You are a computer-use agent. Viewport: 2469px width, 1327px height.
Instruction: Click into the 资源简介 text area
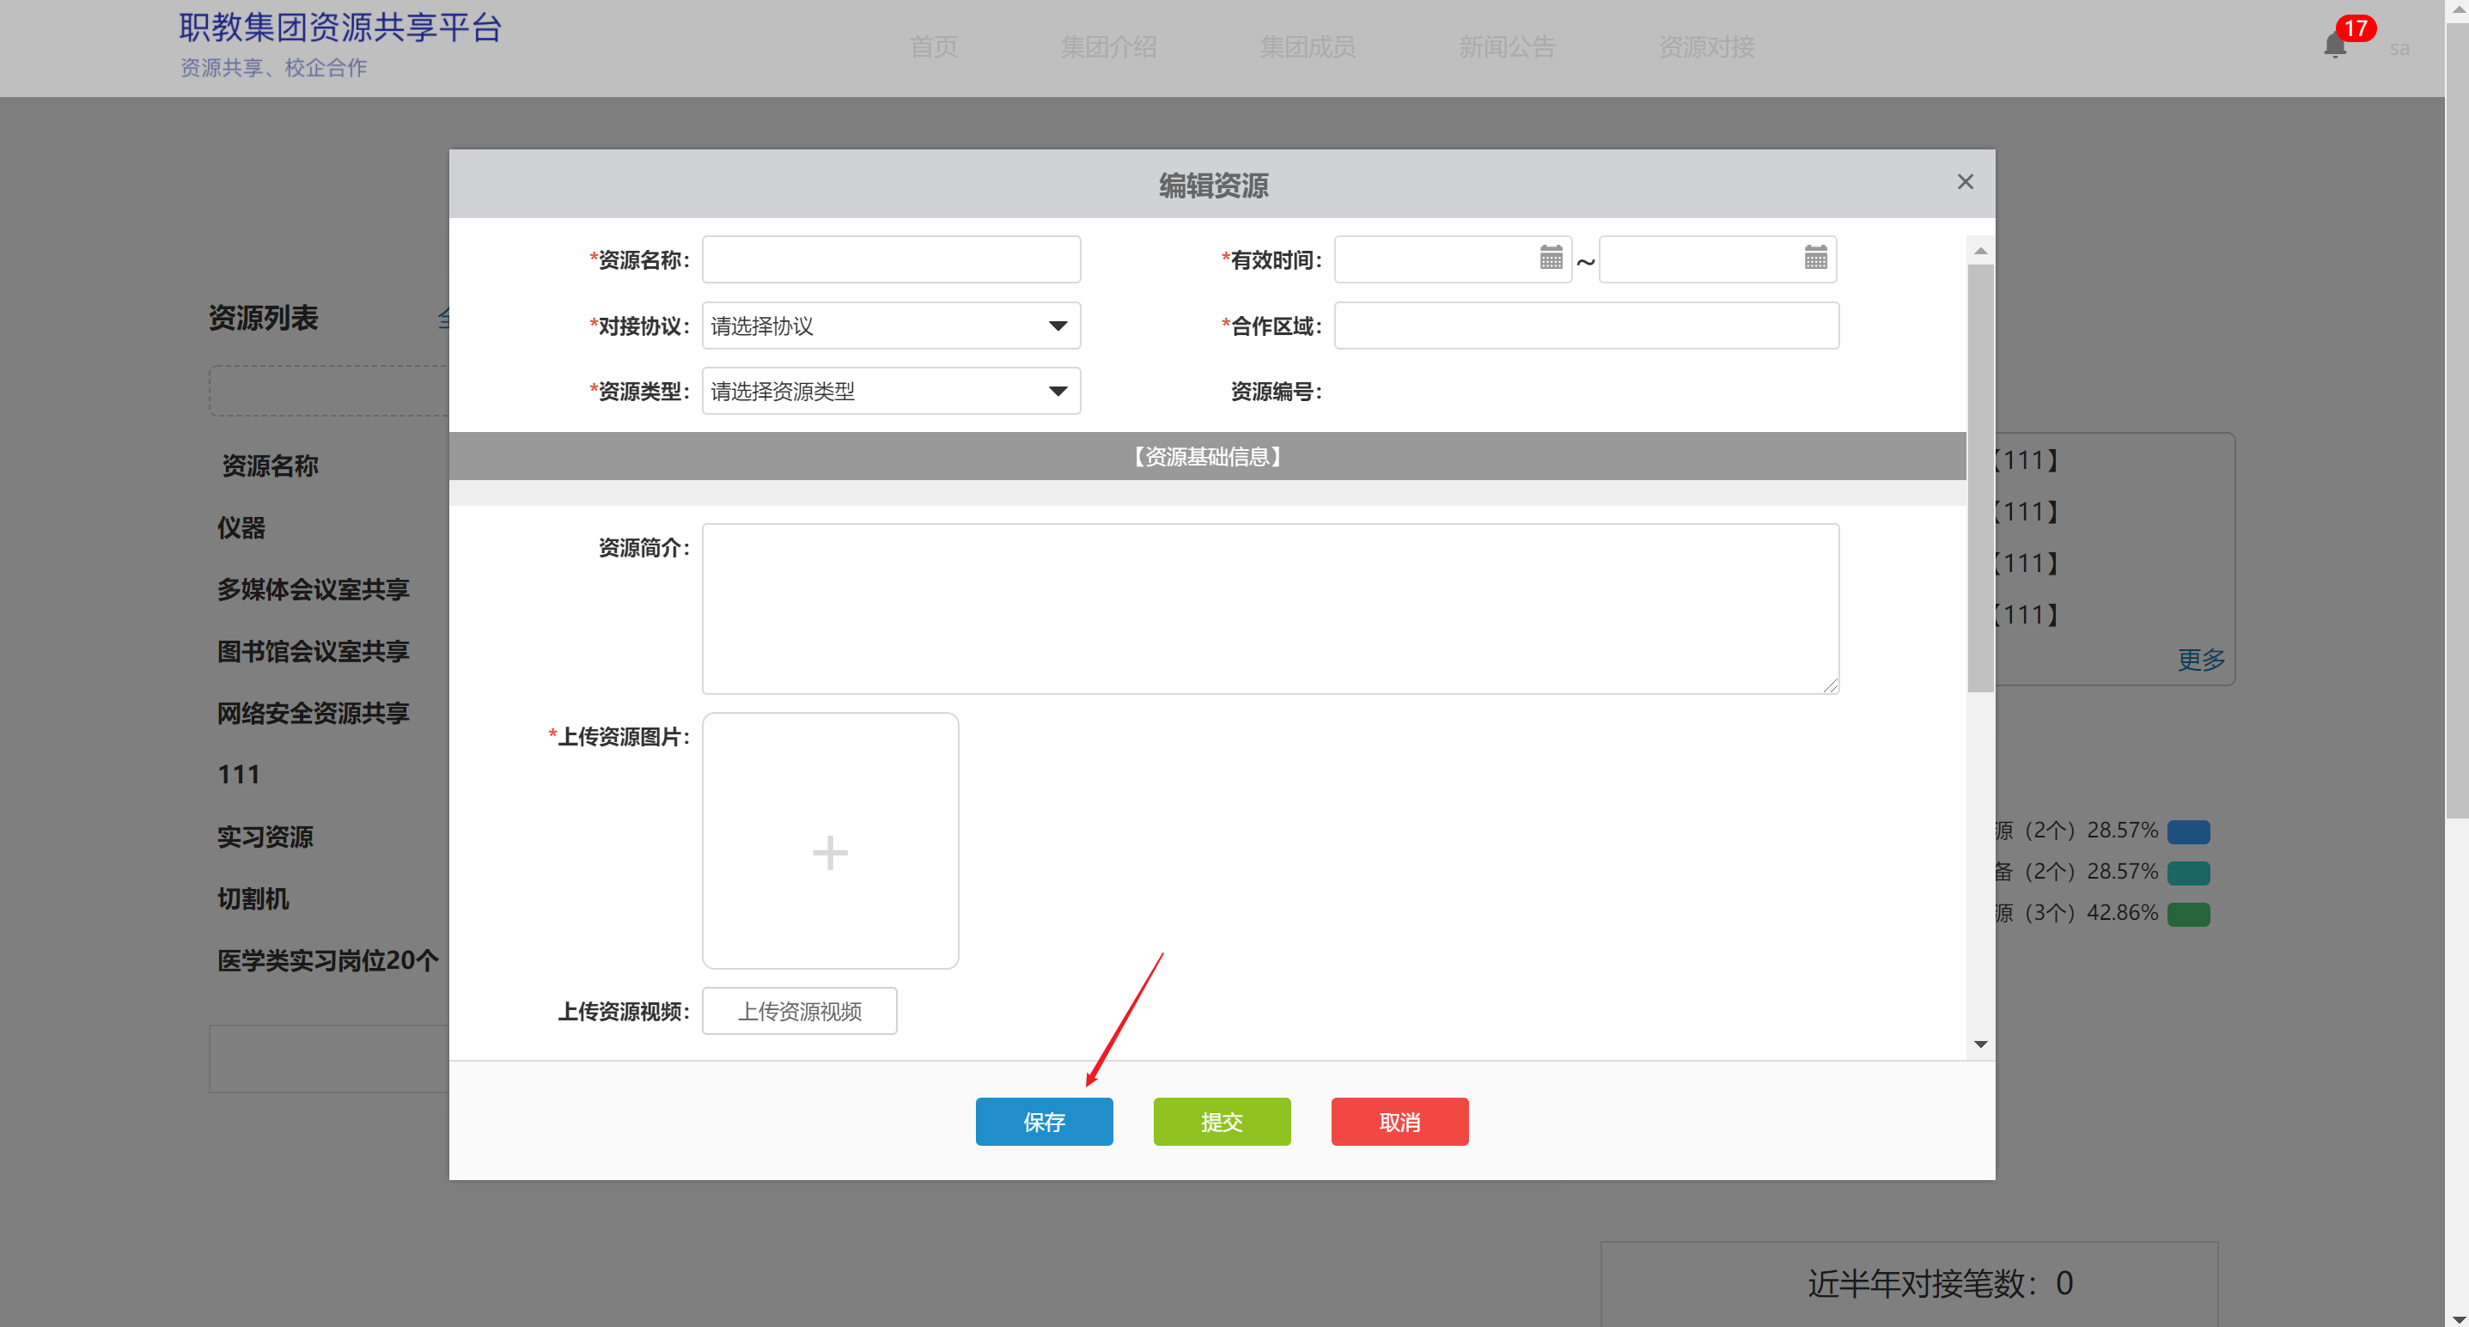pyautogui.click(x=1269, y=608)
